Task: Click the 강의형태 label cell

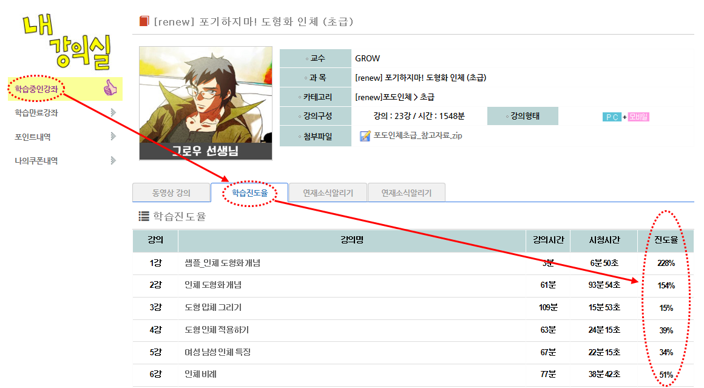Action: tap(523, 116)
